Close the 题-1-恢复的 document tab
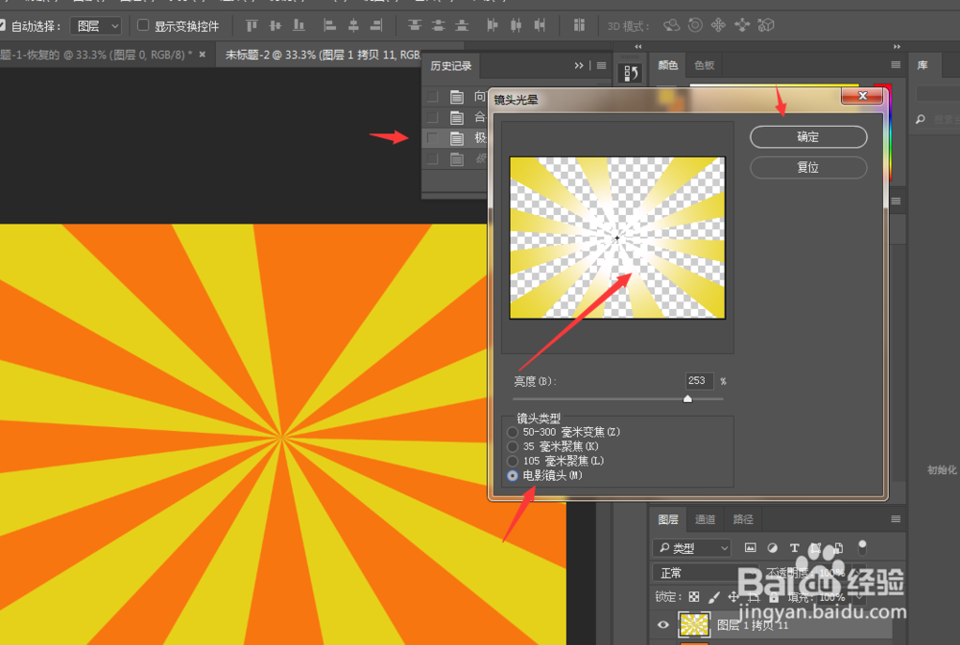 point(202,55)
